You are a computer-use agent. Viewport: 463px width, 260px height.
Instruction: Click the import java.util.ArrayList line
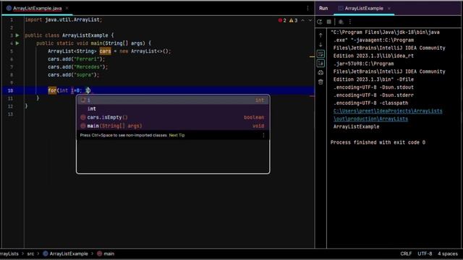(64, 19)
